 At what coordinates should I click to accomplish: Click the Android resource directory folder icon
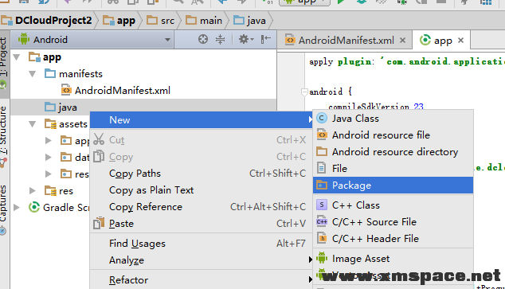pyautogui.click(x=322, y=151)
